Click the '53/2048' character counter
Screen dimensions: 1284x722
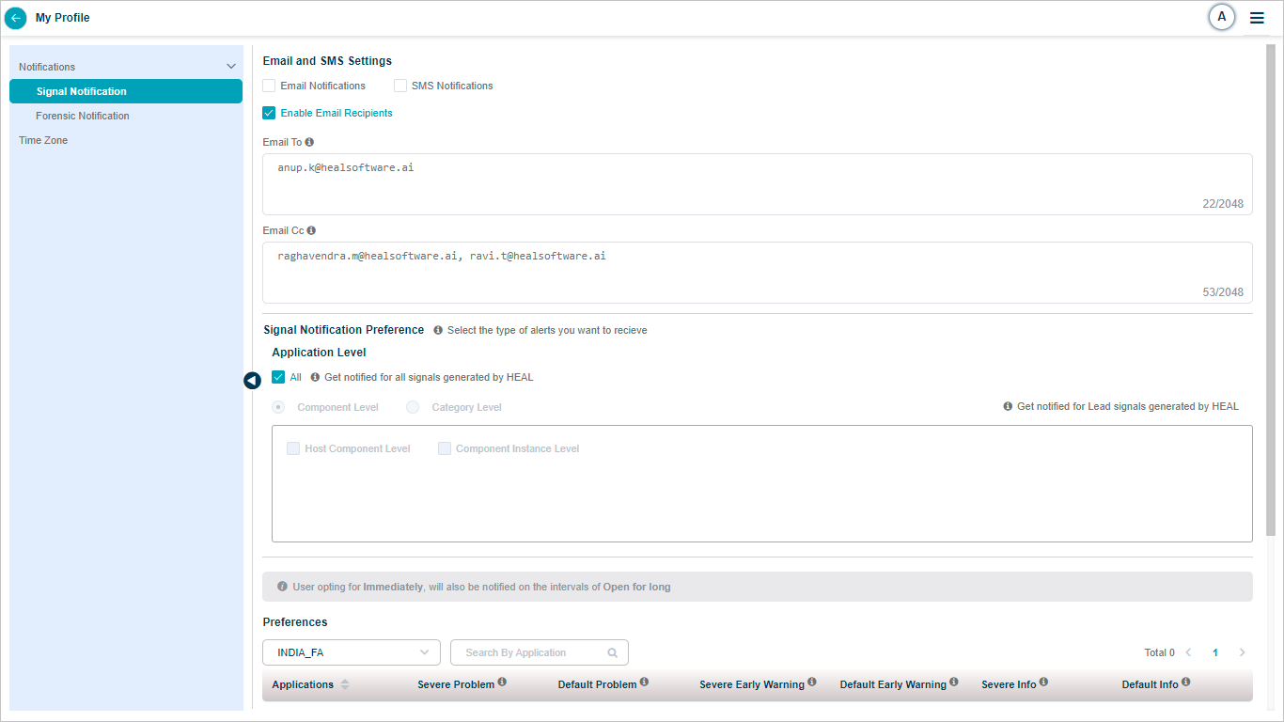coord(1223,292)
